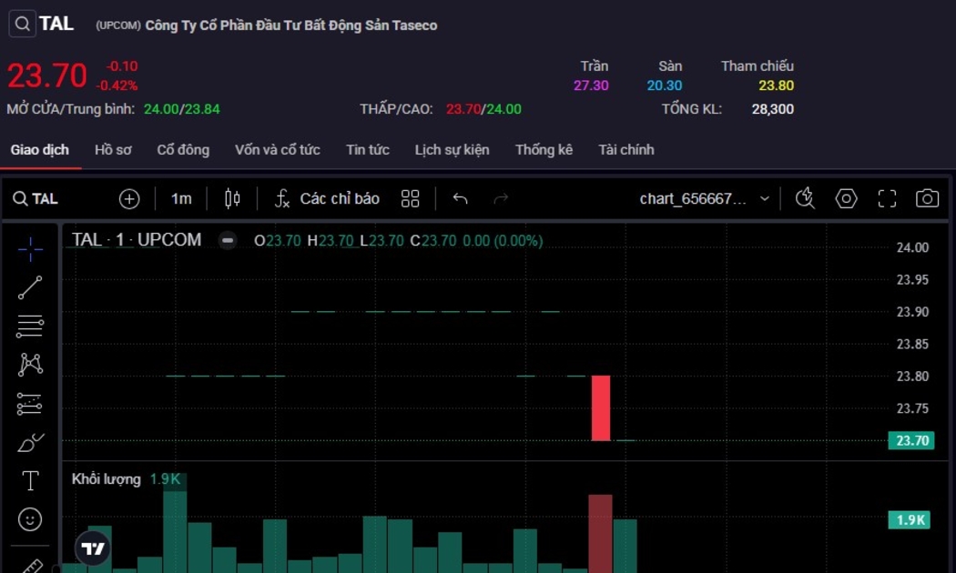This screenshot has width=956, height=573.
Task: Toggle fullscreen chart mode
Action: click(887, 198)
